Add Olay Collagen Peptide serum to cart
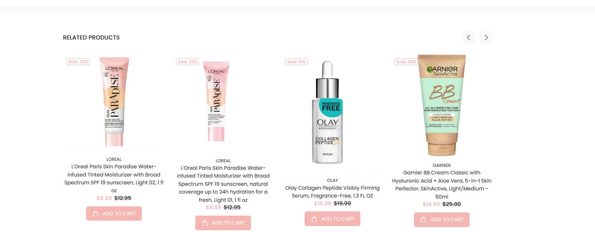The height and width of the screenshot is (232, 595). click(x=332, y=219)
